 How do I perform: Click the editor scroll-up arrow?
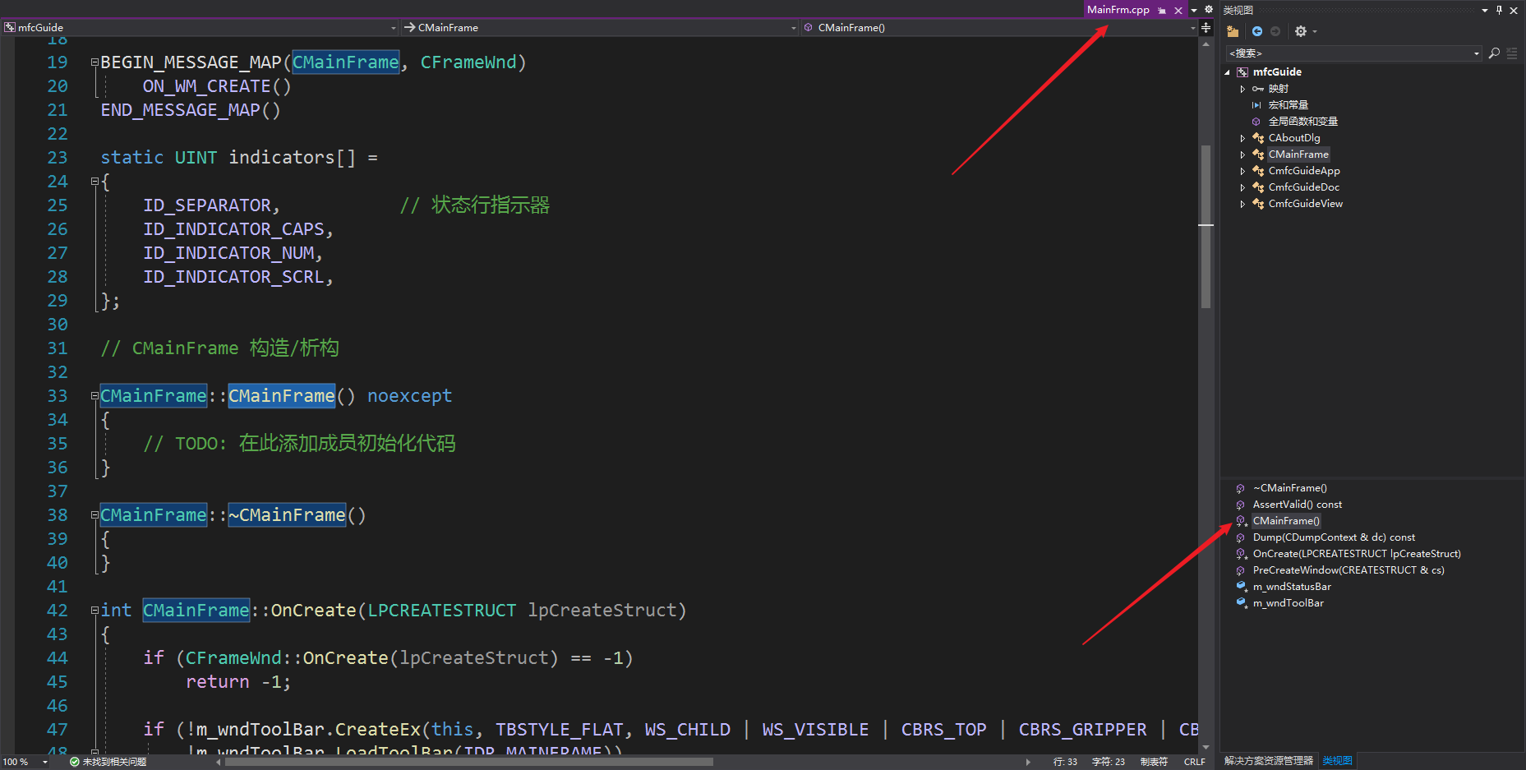(x=1206, y=44)
